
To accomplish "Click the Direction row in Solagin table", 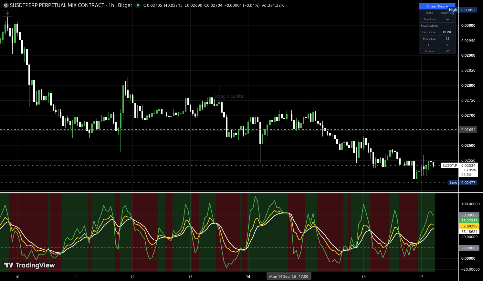I will [x=437, y=19].
